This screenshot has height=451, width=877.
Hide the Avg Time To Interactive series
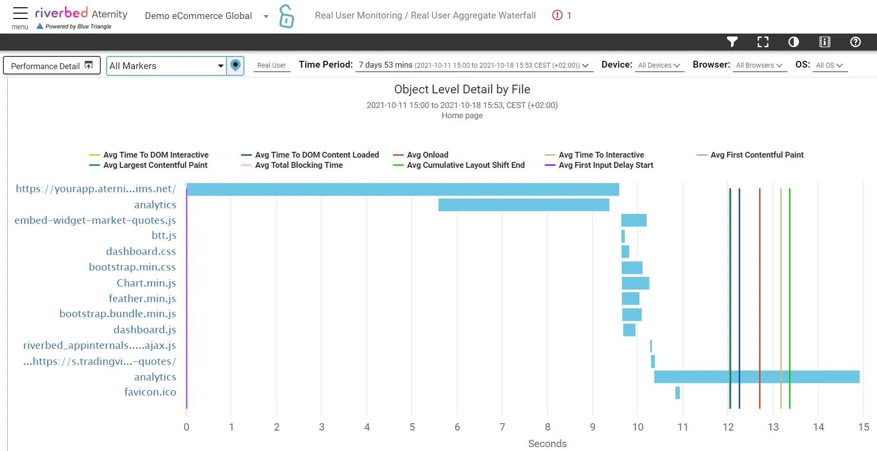[x=601, y=155]
